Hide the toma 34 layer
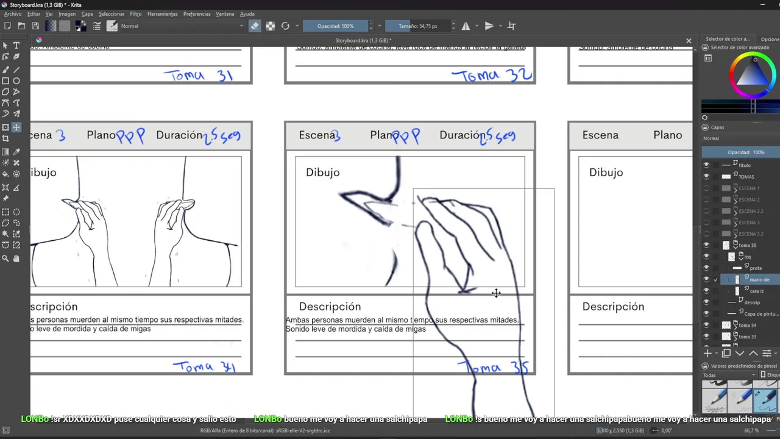Image resolution: width=780 pixels, height=439 pixels. tap(706, 325)
